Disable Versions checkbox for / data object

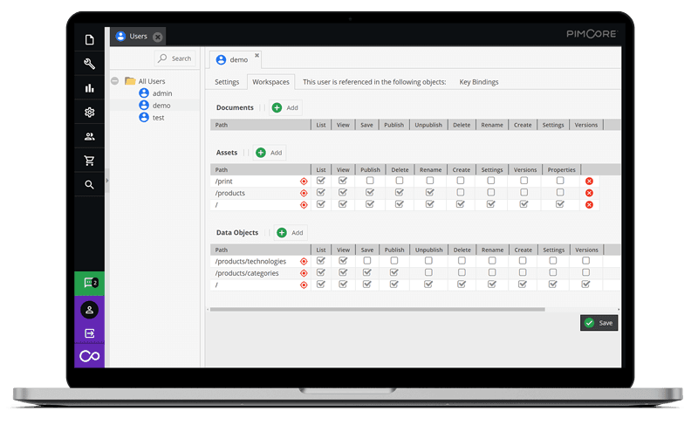(585, 284)
